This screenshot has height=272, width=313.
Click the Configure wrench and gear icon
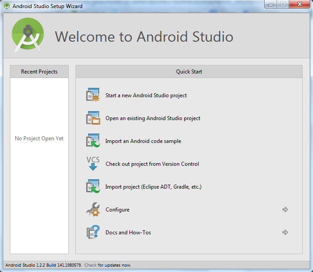pos(93,209)
